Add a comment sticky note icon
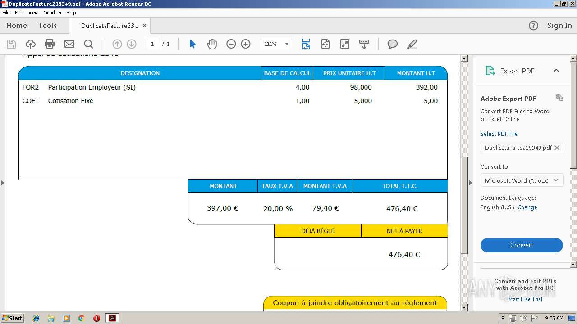The width and height of the screenshot is (577, 324). tap(393, 44)
